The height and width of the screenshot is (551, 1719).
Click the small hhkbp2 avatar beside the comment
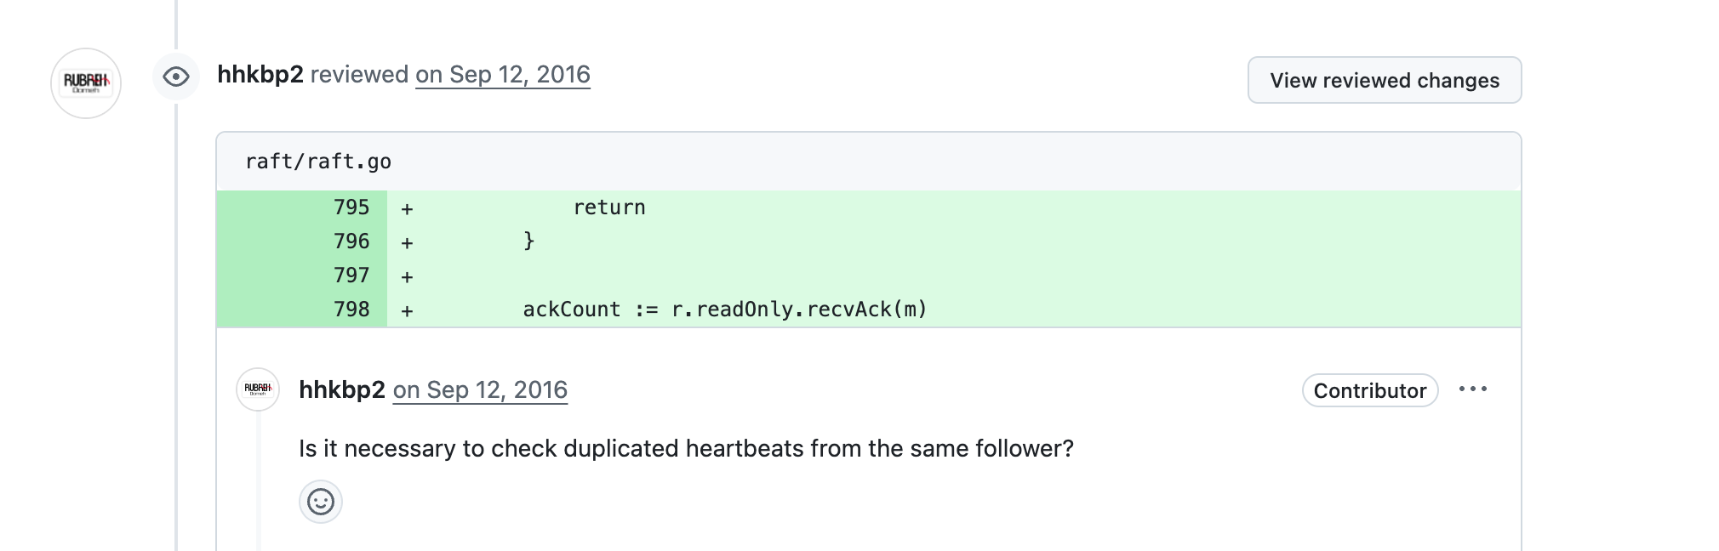(x=258, y=389)
